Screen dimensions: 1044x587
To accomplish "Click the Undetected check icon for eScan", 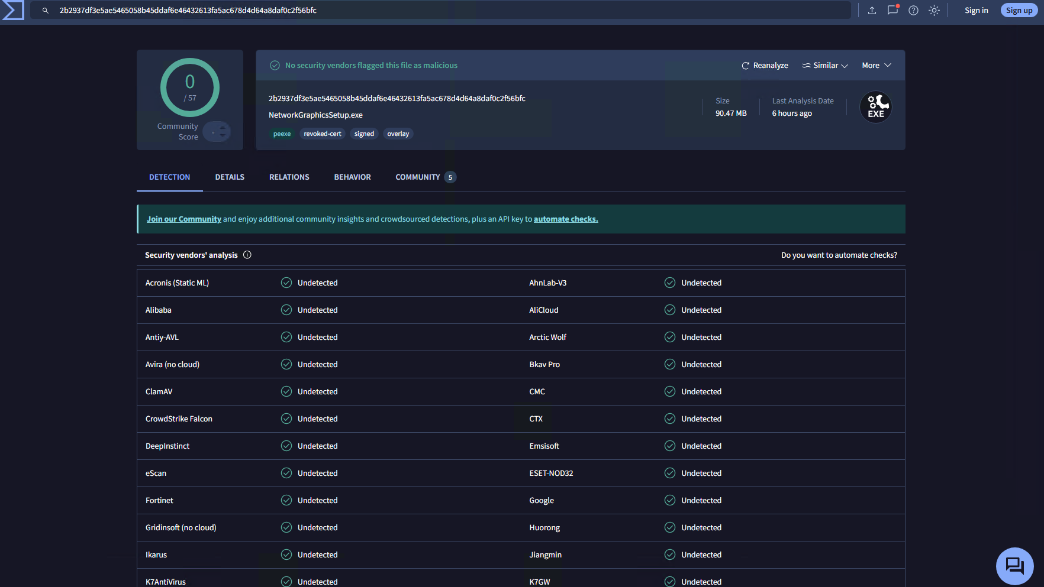I will coord(286,473).
